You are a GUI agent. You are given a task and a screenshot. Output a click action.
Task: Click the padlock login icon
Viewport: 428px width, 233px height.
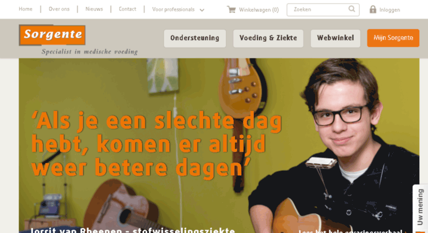372,9
